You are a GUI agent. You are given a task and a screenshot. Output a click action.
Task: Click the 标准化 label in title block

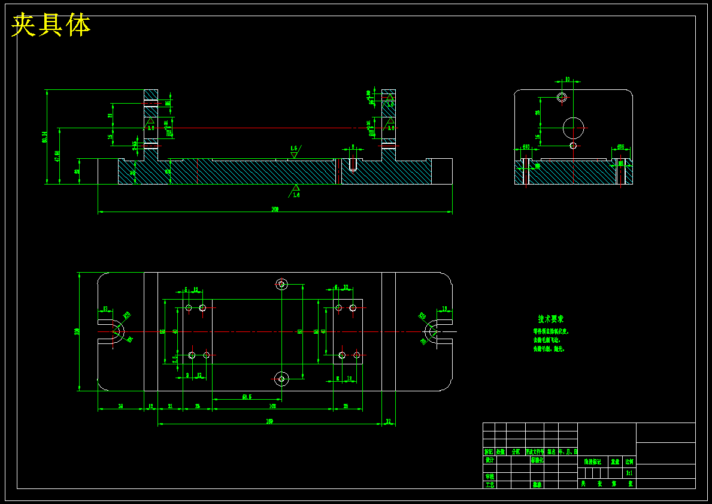click(x=537, y=460)
